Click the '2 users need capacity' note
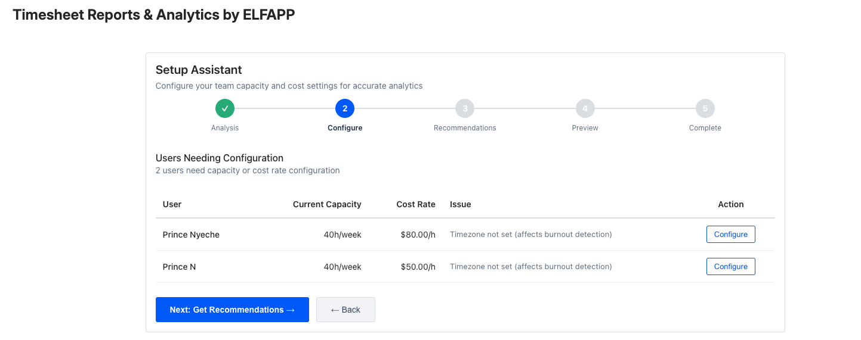 tap(248, 170)
